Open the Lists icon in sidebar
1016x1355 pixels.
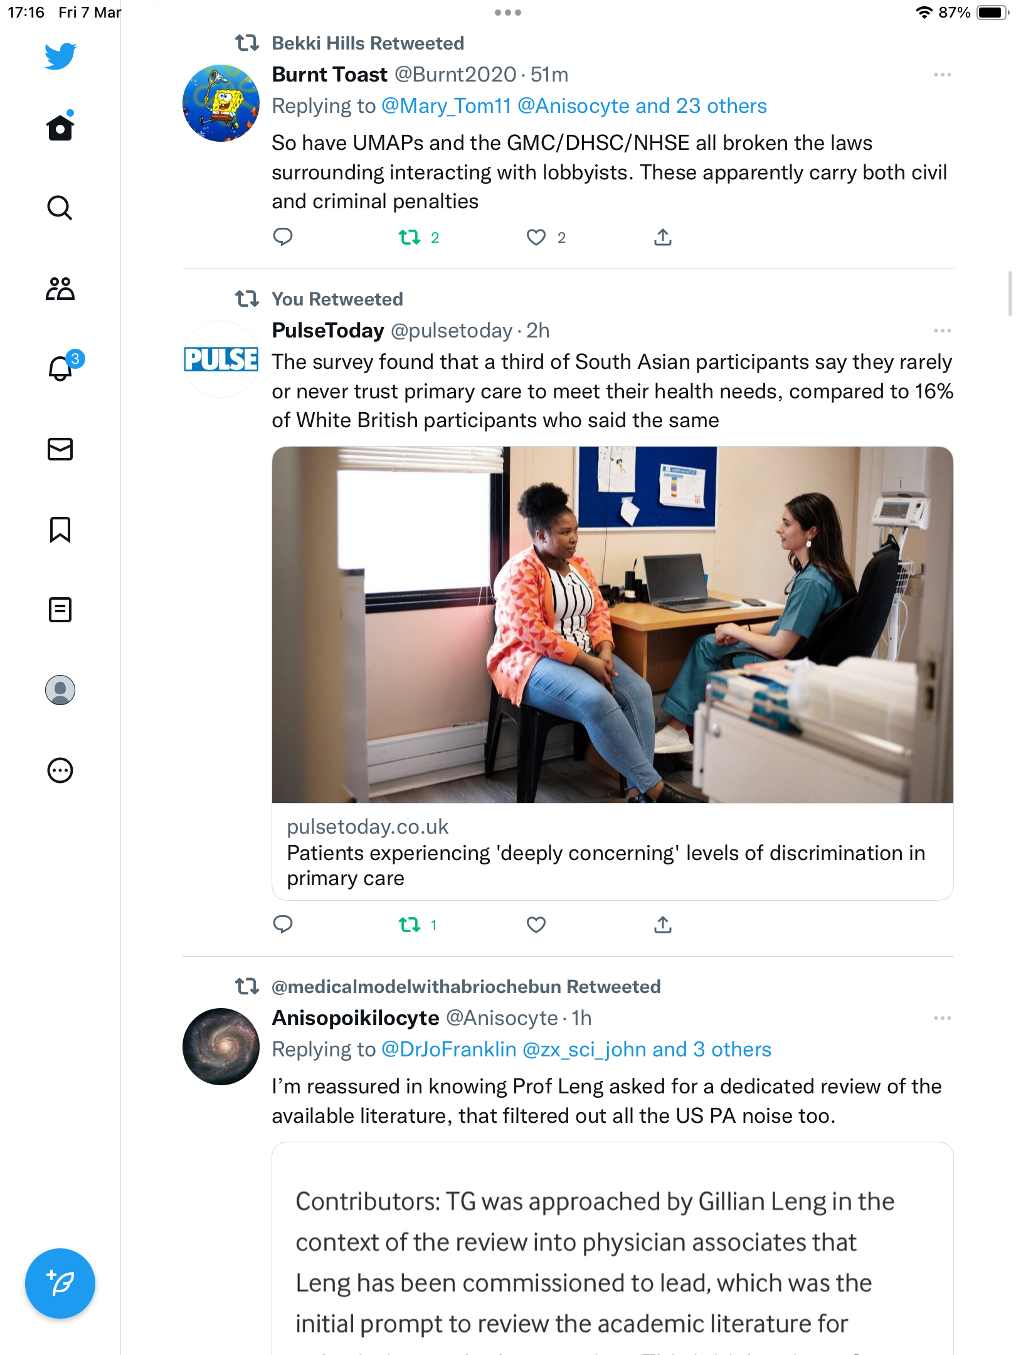point(60,610)
